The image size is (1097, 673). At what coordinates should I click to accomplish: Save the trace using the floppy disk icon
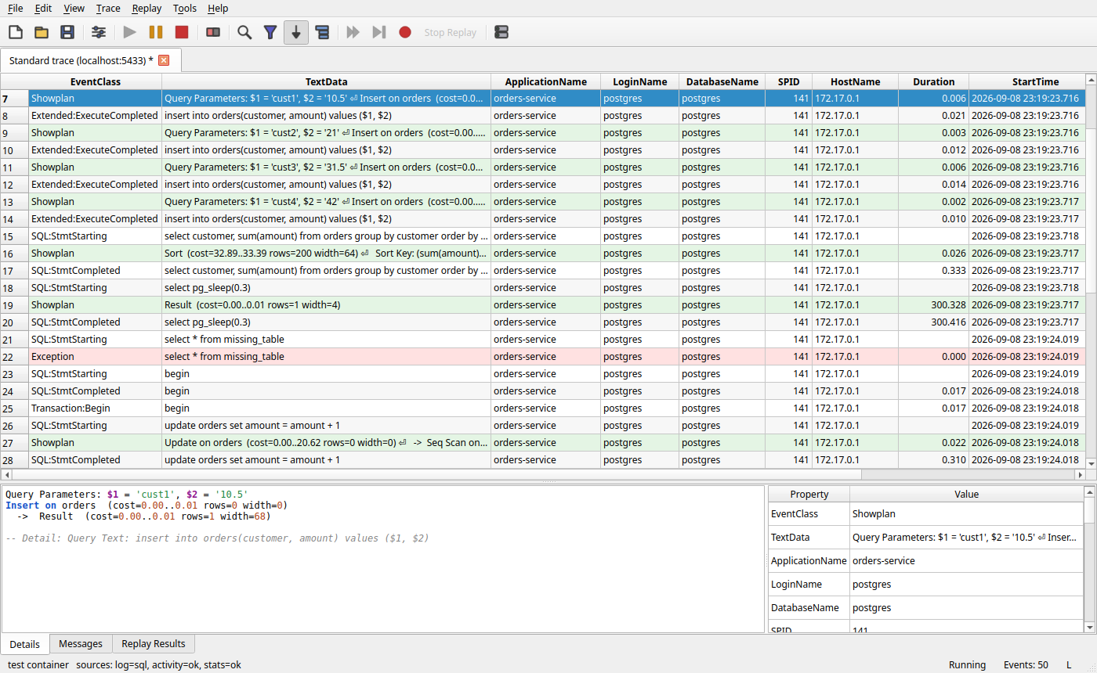[x=67, y=32]
